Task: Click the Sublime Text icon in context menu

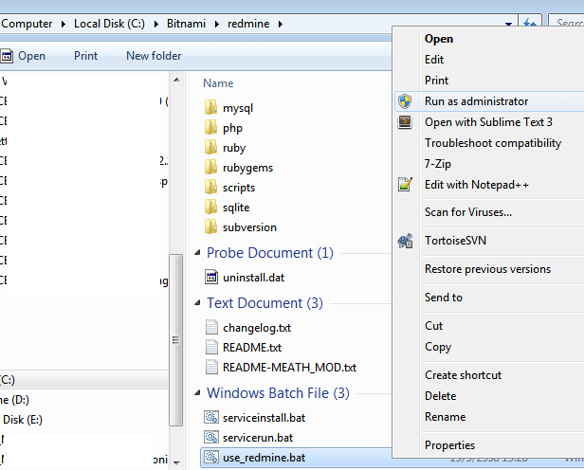Action: pyautogui.click(x=405, y=121)
